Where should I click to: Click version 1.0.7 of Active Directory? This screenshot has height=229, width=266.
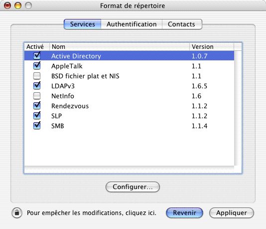click(x=199, y=56)
